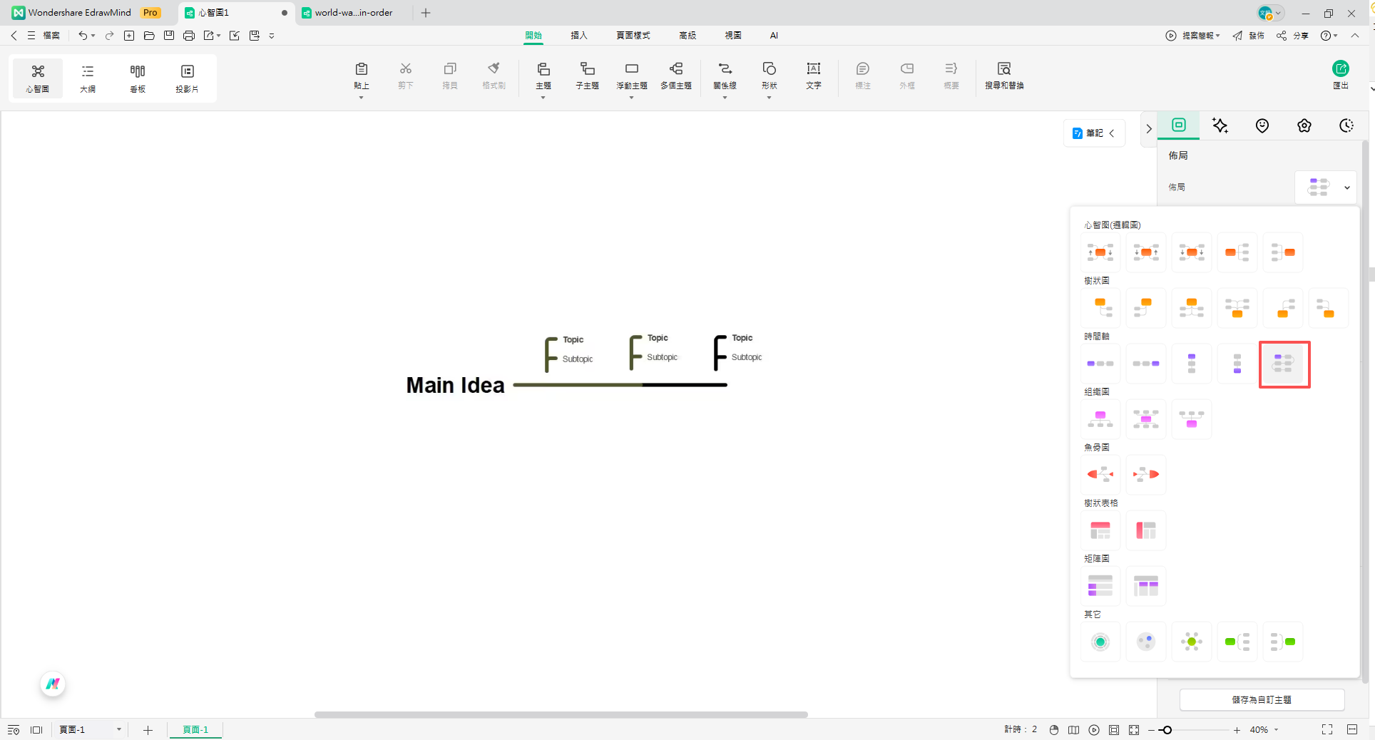The width and height of the screenshot is (1375, 740).
Task: Click the 匯出 export icon
Action: pos(1340,75)
